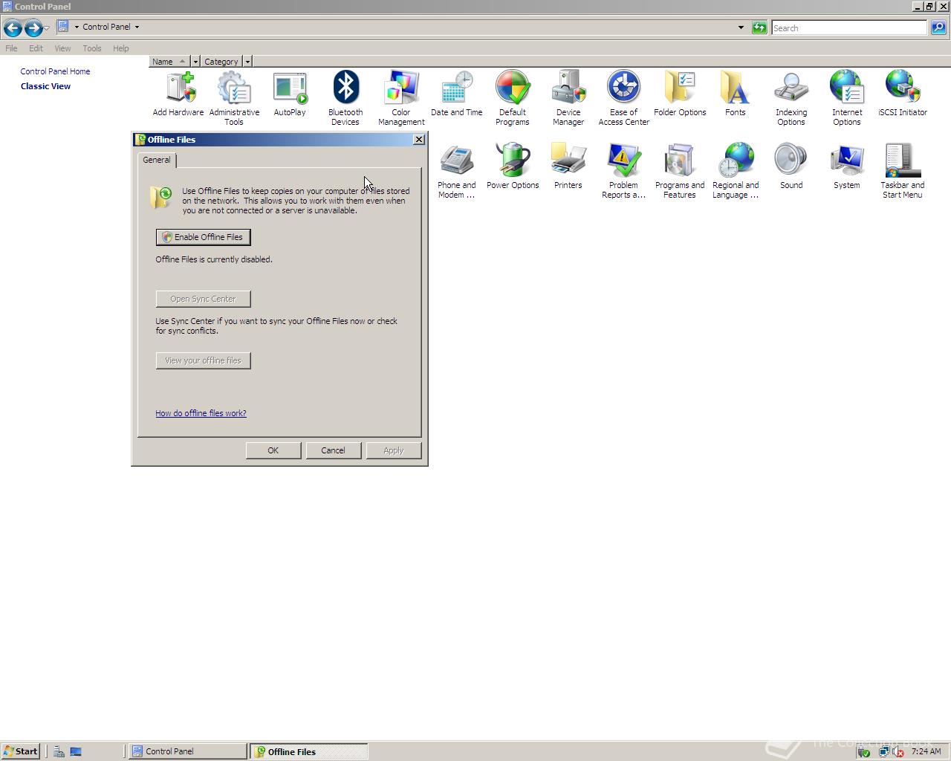This screenshot has height=761, width=951.
Task: Open the File menu
Action: [11, 48]
